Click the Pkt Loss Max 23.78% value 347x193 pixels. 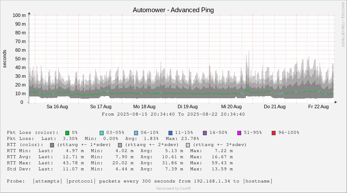click(x=190, y=139)
